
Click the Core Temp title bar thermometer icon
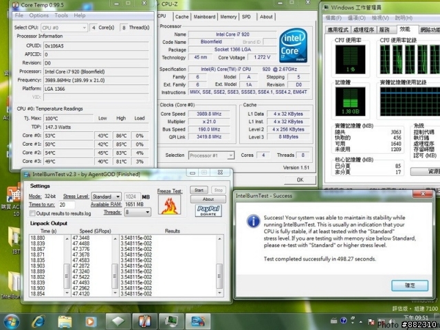pyautogui.click(x=16, y=5)
